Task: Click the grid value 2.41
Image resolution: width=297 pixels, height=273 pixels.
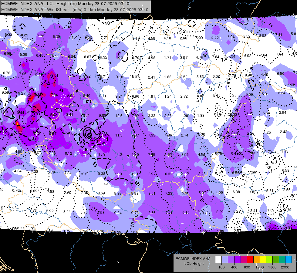Action: pos(151,77)
